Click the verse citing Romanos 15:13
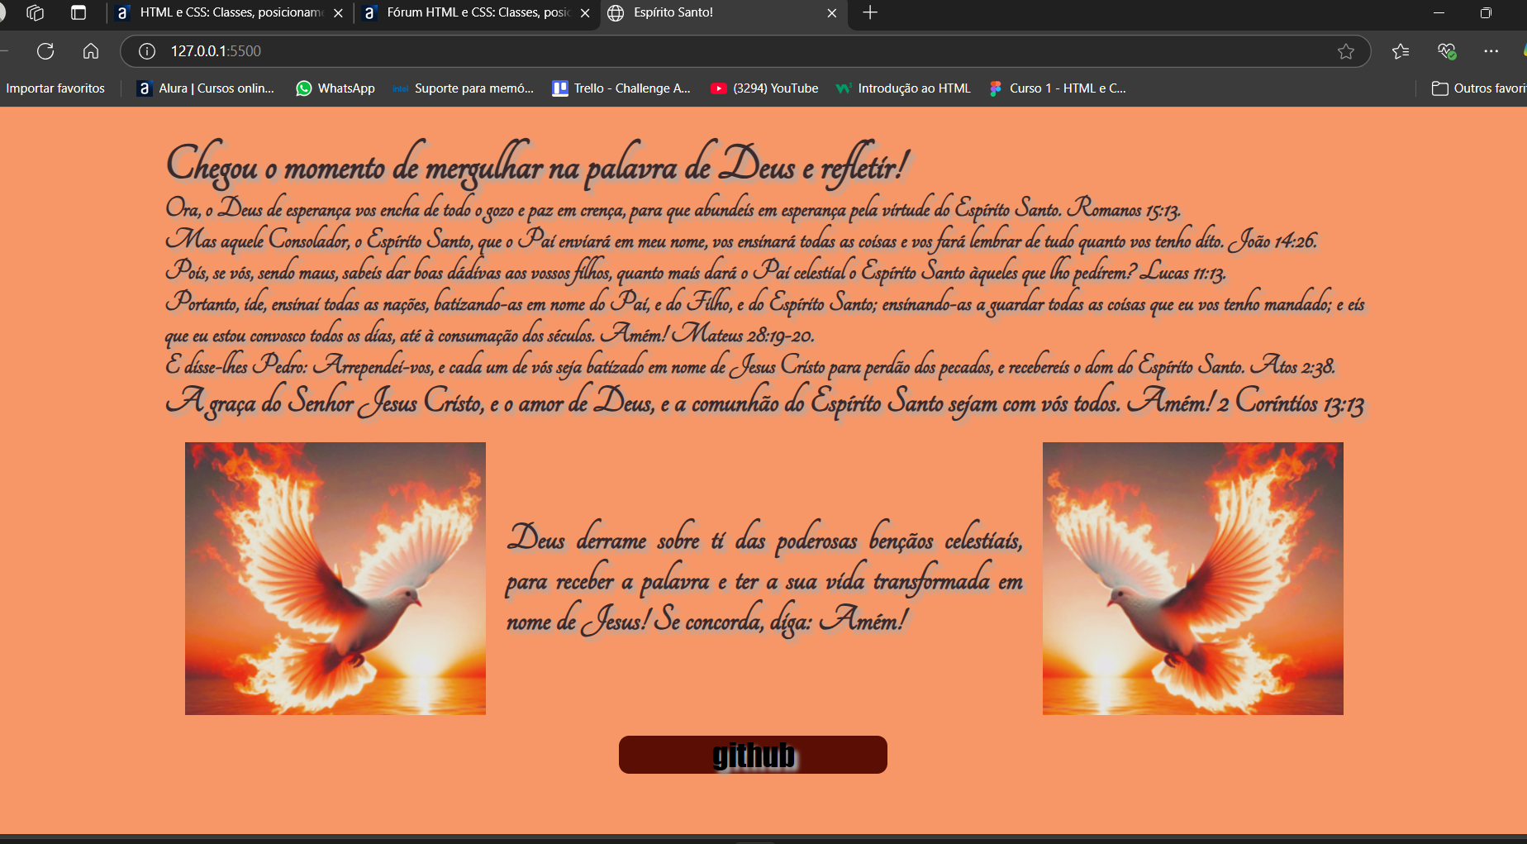Image resolution: width=1527 pixels, height=844 pixels. click(x=673, y=208)
